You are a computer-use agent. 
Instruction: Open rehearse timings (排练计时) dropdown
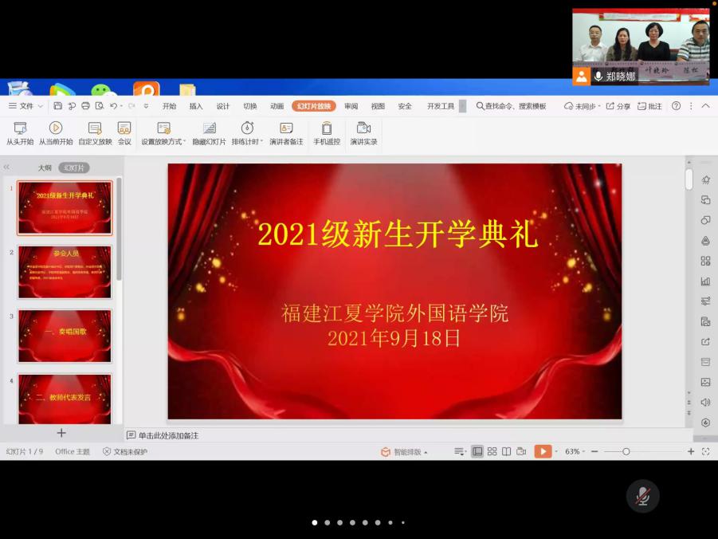247,133
